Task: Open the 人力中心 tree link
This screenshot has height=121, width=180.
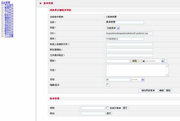Action: (9, 13)
